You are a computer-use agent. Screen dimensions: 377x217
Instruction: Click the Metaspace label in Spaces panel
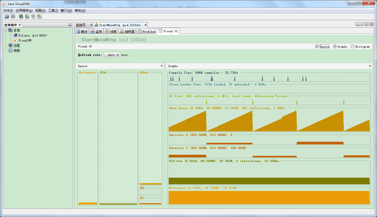(87, 72)
